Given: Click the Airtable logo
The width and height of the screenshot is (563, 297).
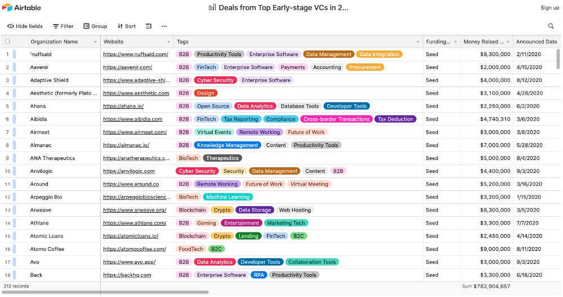Looking at the screenshot, I should (x=21, y=7).
